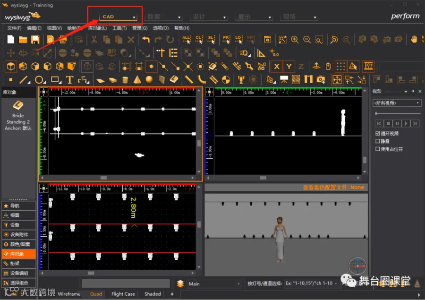The image size is (425, 300).
Task: Toggle the X axis constraint button
Action: click(276, 66)
